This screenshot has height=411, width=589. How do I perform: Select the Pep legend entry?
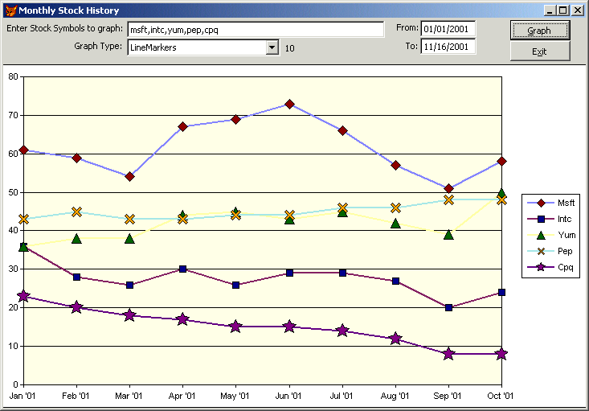(550, 251)
